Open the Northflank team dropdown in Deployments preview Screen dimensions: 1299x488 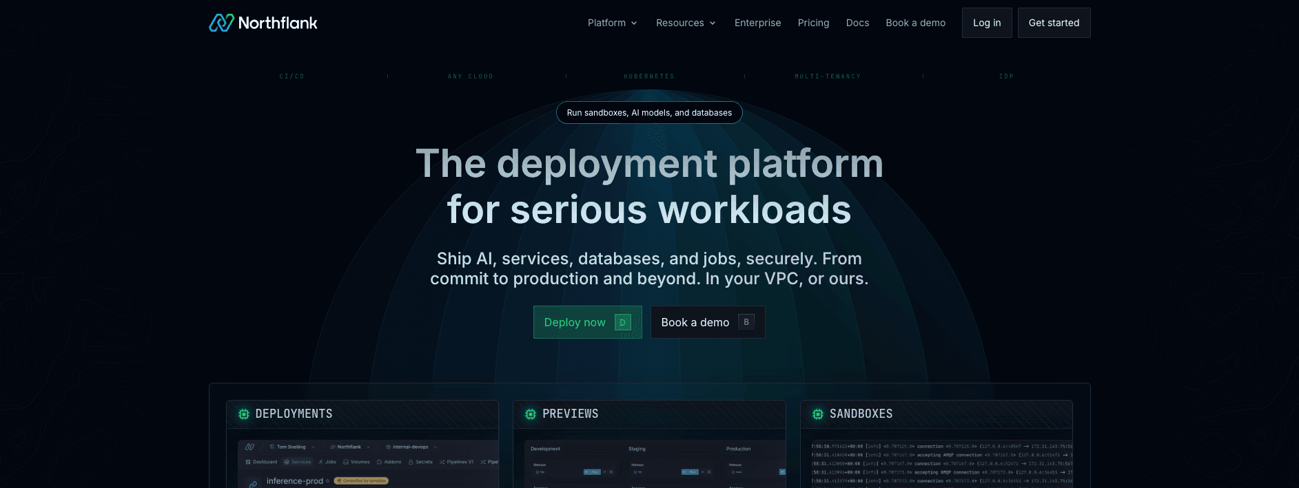(x=350, y=447)
